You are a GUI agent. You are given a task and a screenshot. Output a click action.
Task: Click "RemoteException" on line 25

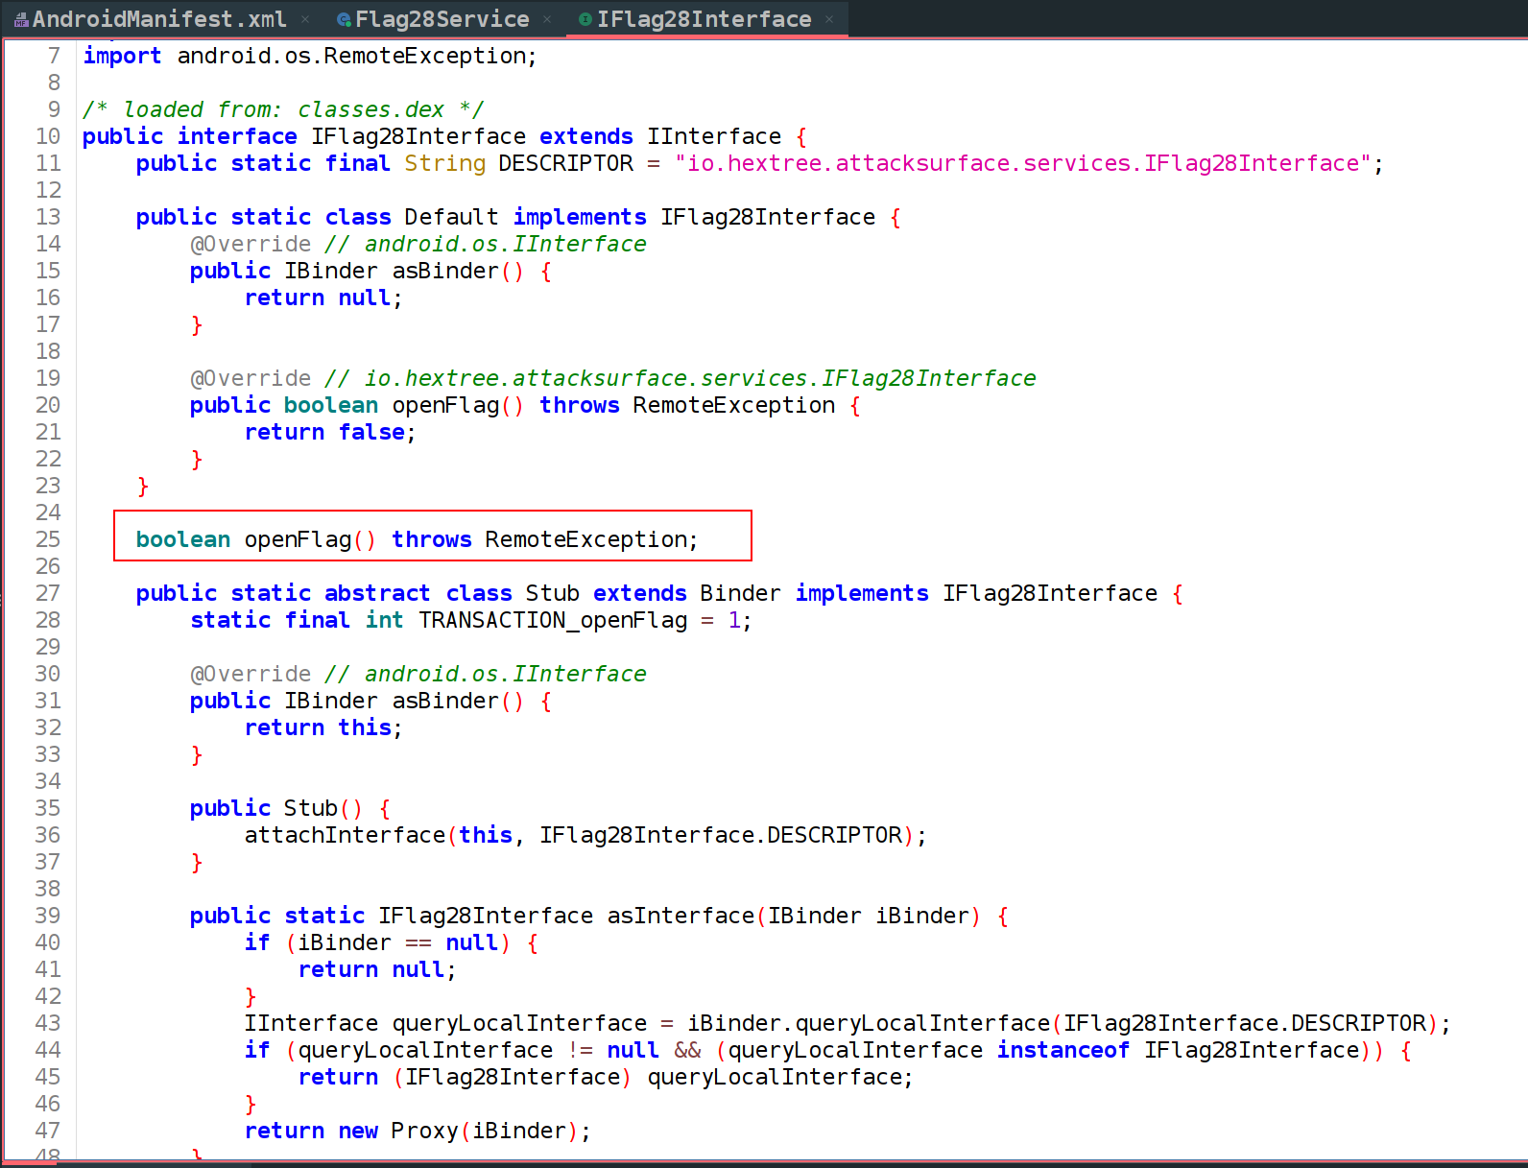point(586,539)
